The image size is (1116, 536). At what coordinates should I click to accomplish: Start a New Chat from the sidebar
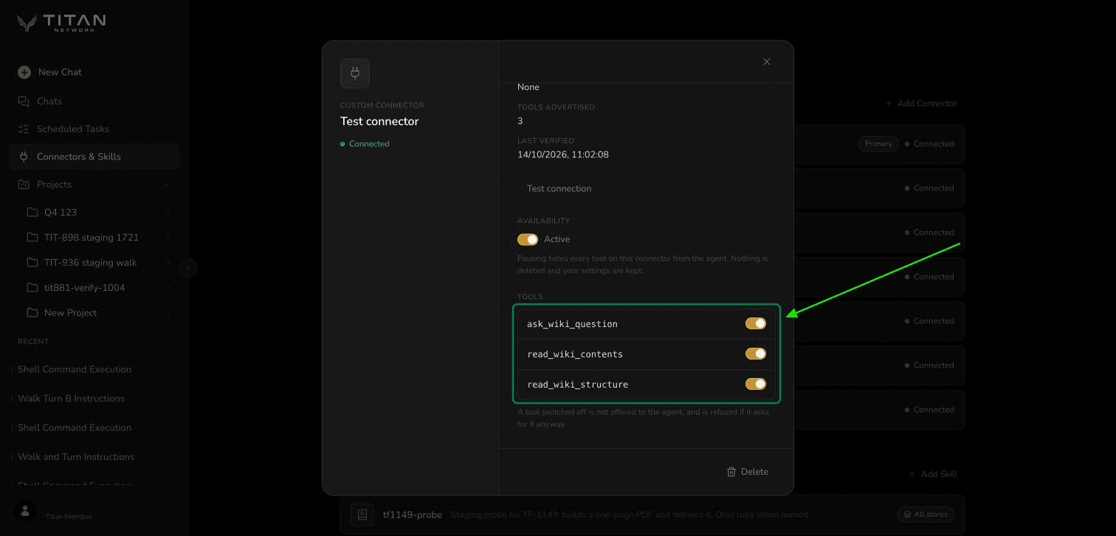coord(94,72)
